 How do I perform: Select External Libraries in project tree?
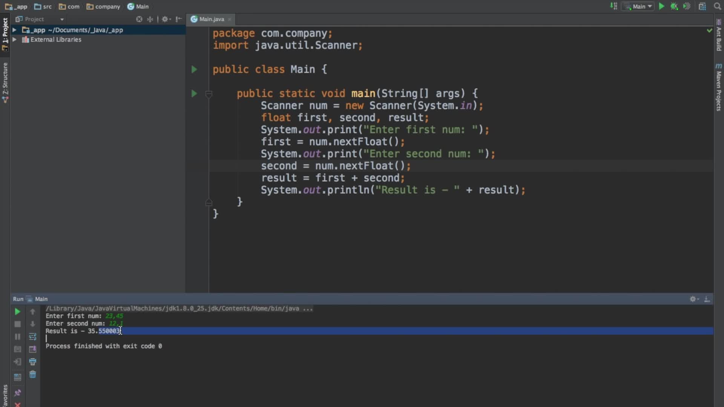pos(56,40)
